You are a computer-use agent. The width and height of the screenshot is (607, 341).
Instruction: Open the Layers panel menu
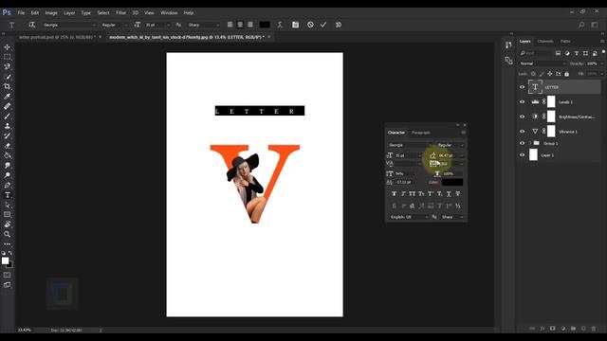[x=602, y=41]
